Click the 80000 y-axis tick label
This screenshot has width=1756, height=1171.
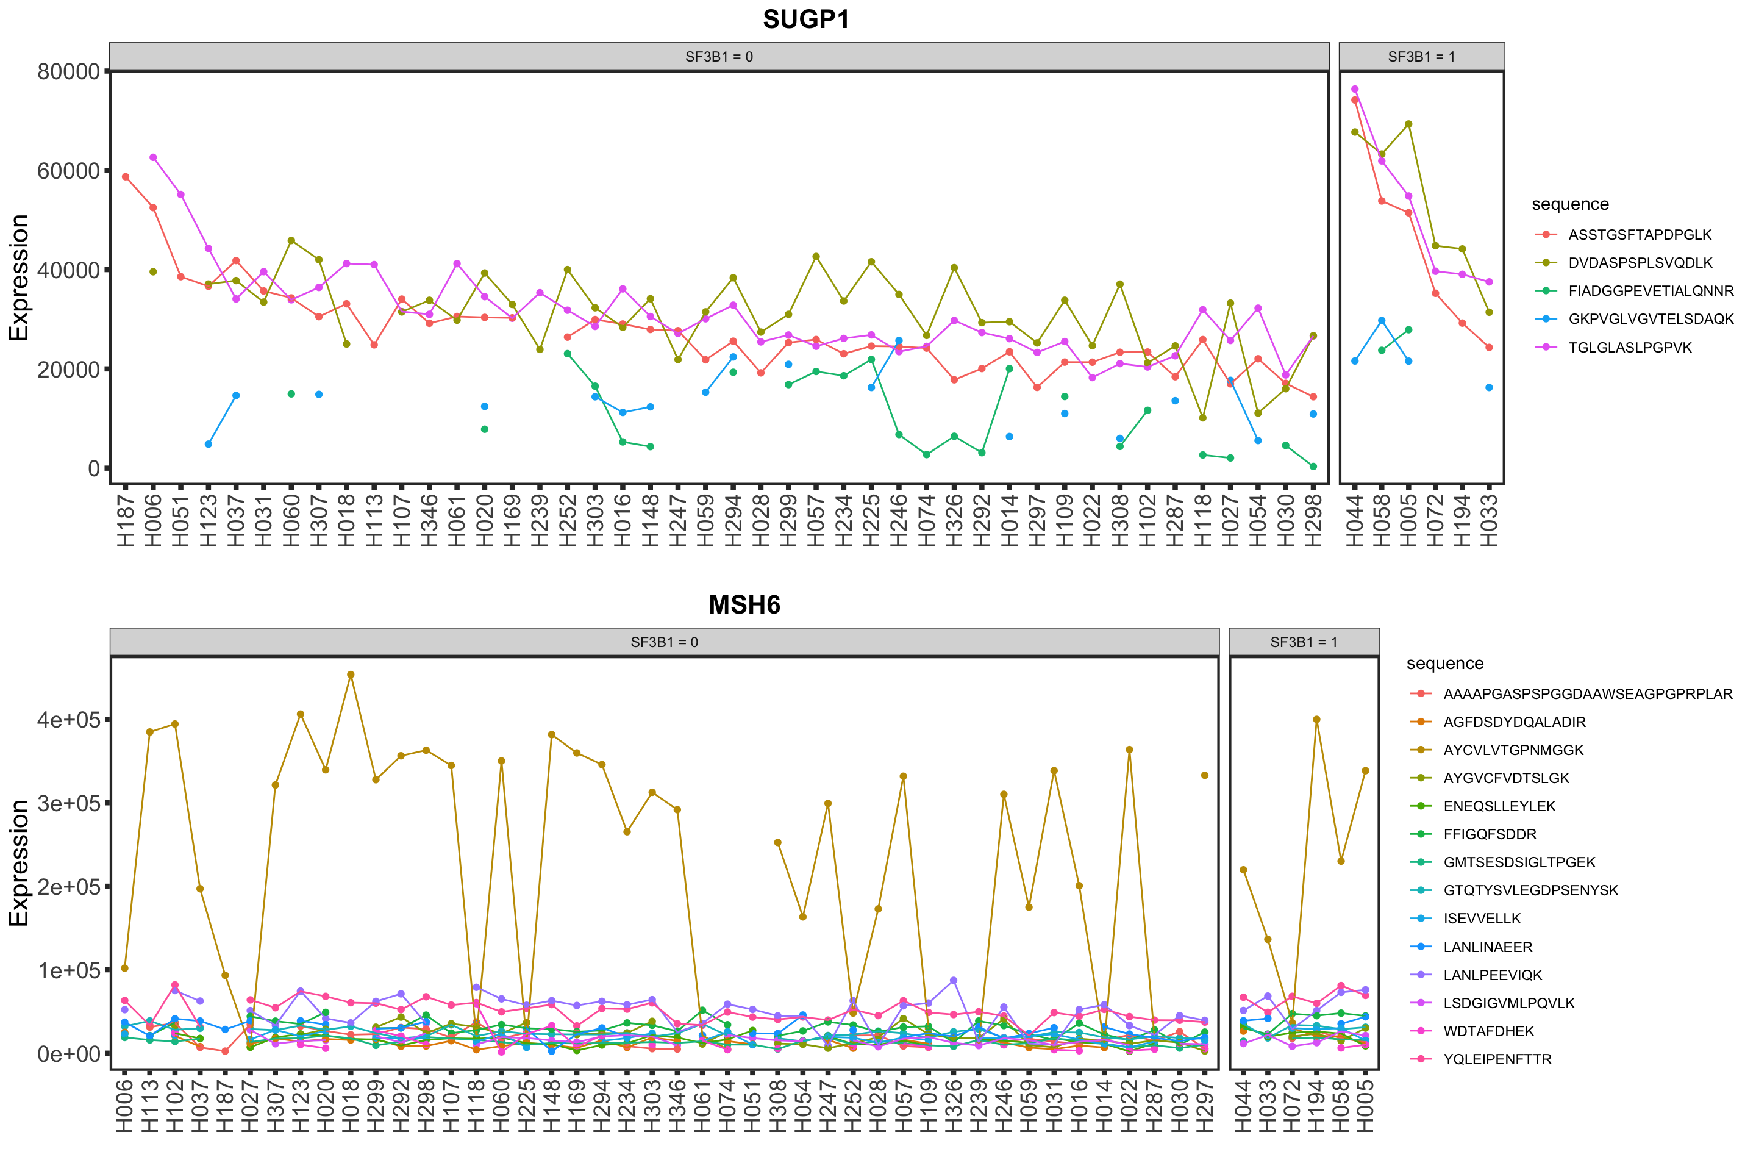coord(68,72)
